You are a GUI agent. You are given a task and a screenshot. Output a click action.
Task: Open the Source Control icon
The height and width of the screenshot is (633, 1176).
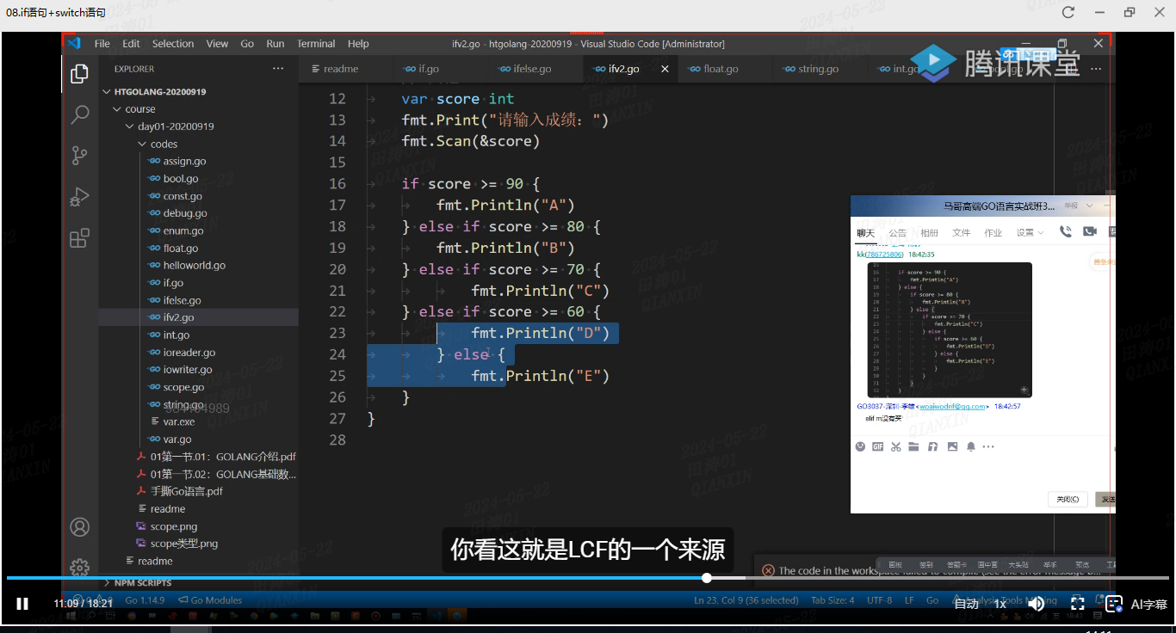pos(79,155)
